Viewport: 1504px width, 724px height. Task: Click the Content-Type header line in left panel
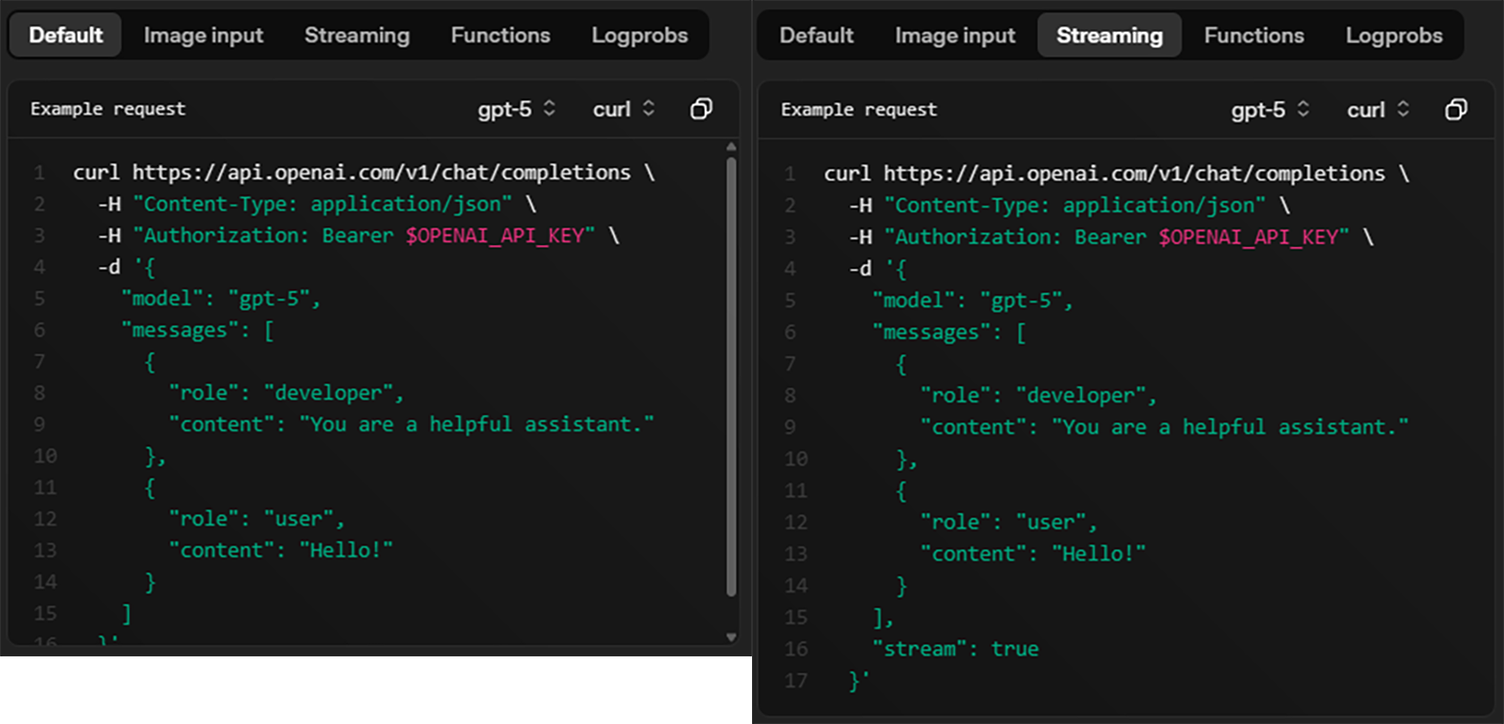click(317, 204)
